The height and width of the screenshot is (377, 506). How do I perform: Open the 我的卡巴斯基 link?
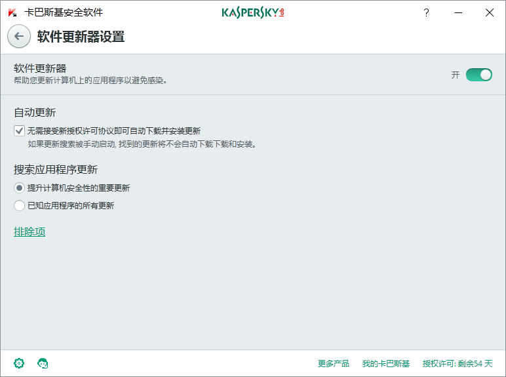coord(386,363)
